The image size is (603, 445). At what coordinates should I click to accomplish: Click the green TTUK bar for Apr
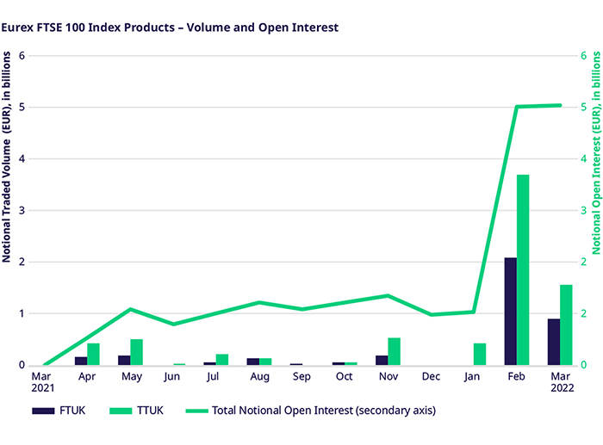tap(93, 354)
